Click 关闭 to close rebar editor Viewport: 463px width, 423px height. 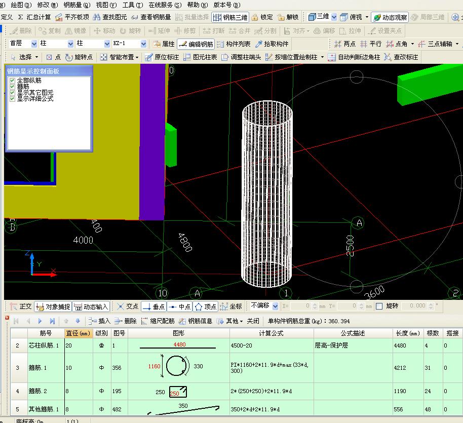(x=253, y=321)
